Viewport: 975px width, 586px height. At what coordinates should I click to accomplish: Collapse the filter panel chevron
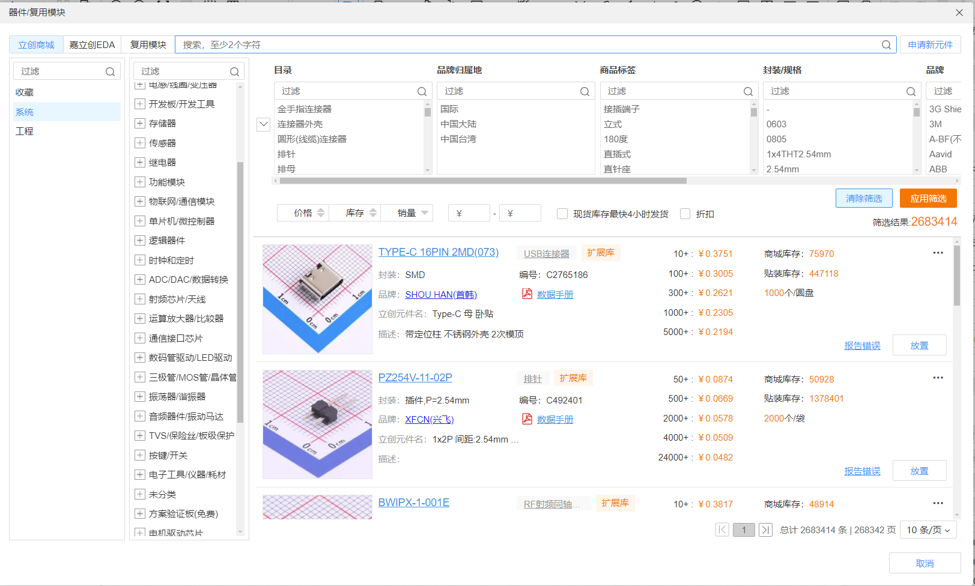click(263, 124)
